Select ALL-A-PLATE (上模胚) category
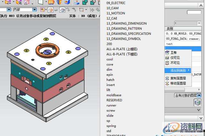Screen dimensions: 205x136 tap(122, 49)
